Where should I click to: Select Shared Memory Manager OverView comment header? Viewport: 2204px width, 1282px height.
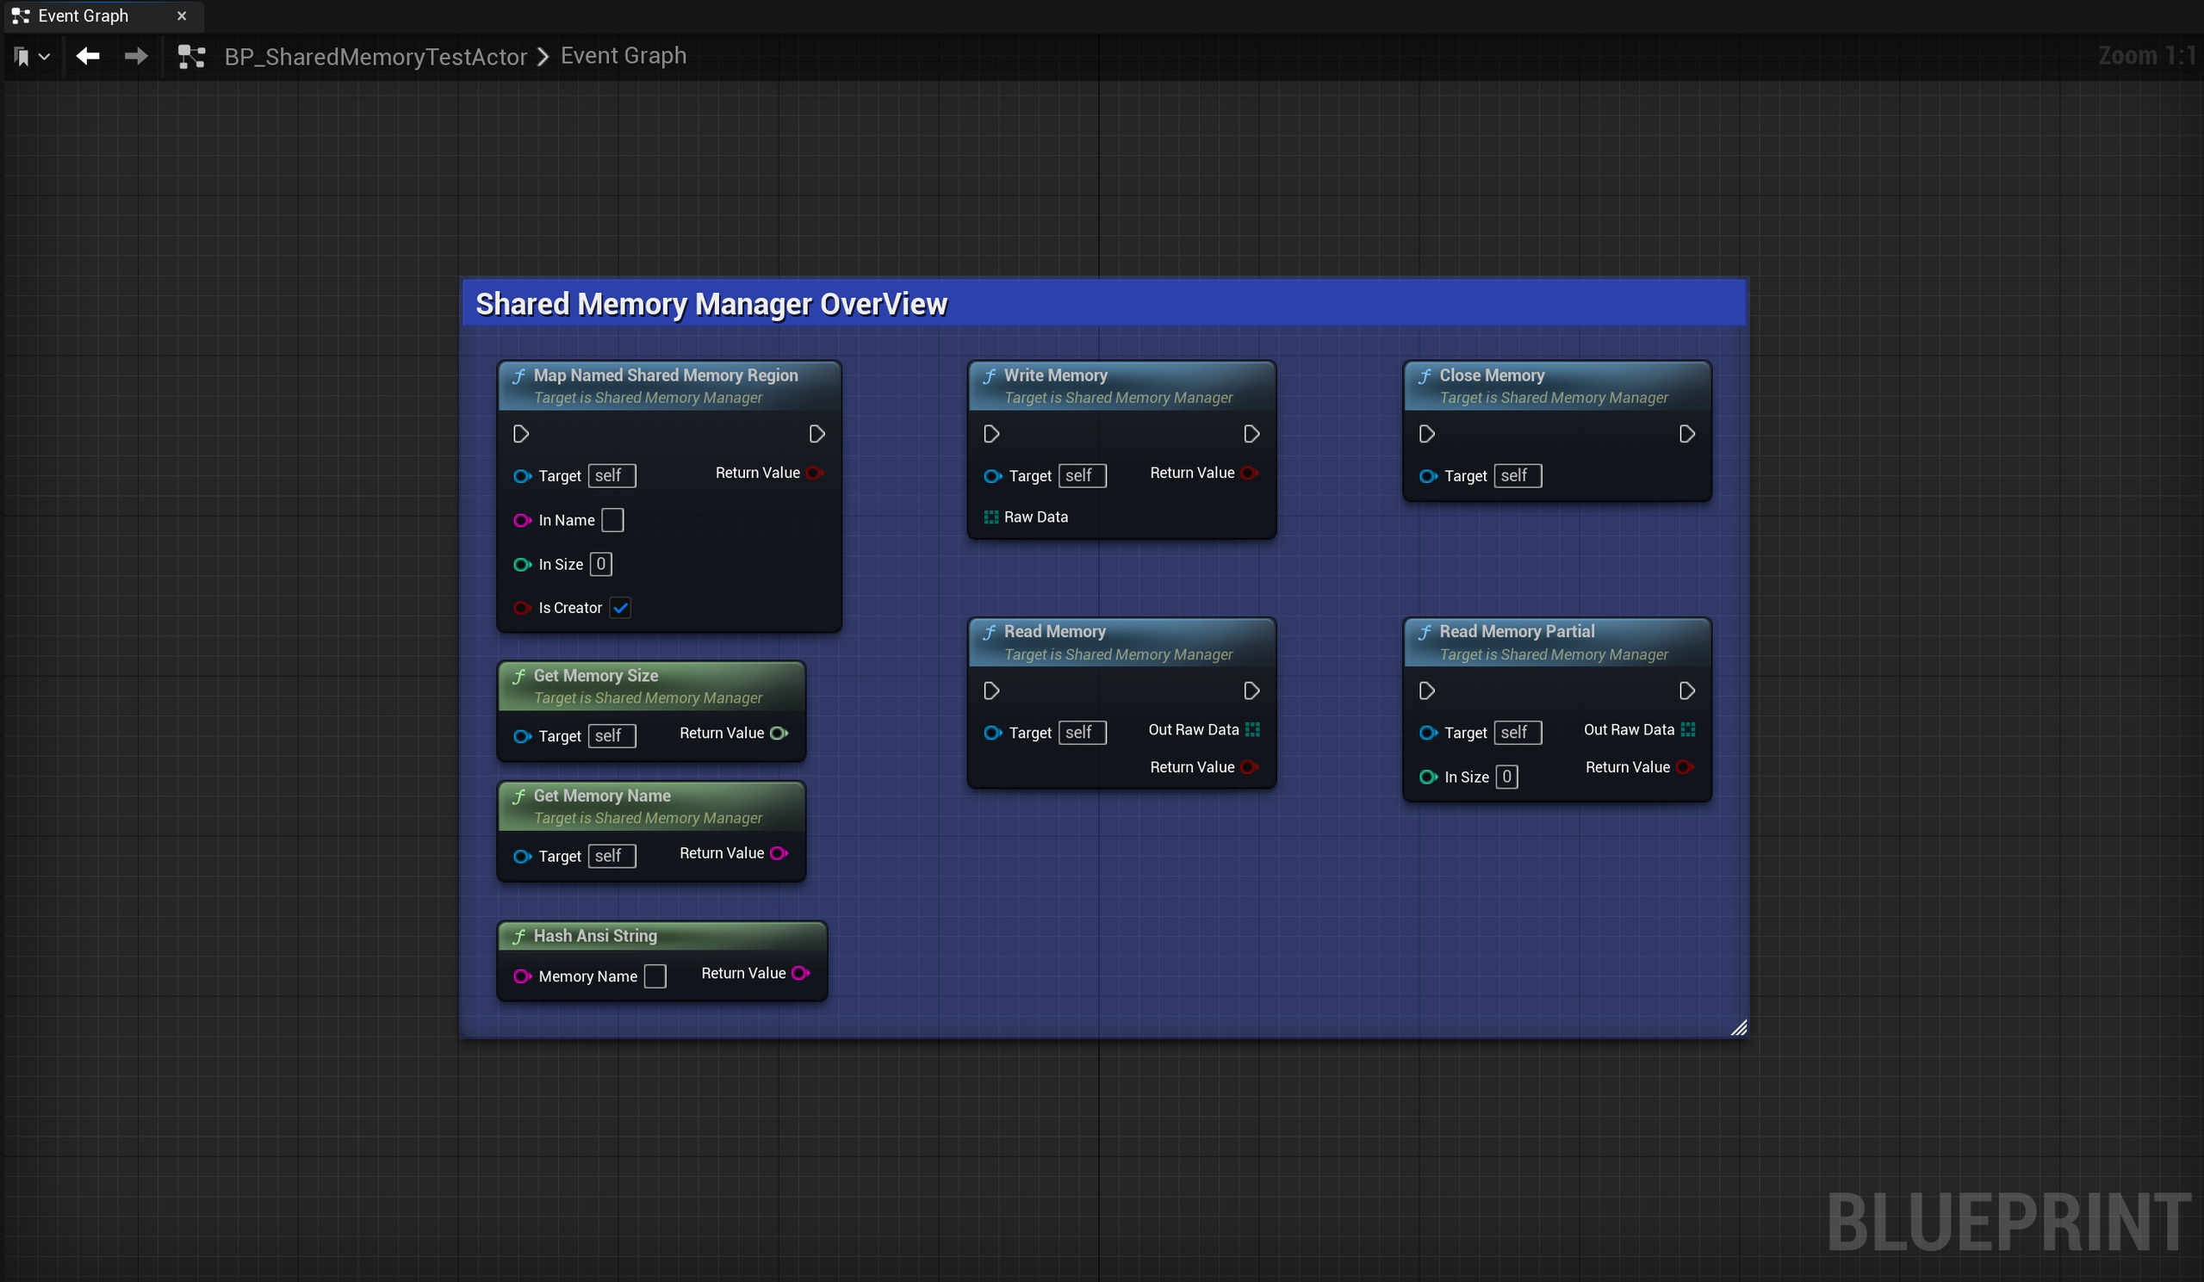(1104, 303)
